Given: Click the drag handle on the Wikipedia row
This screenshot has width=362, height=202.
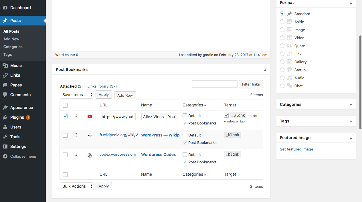Looking at the screenshot, I should 76,135.
